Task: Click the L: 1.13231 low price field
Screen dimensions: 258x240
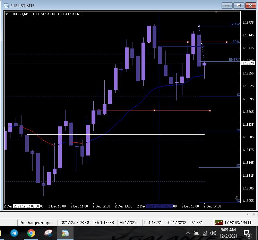Action: [153, 223]
